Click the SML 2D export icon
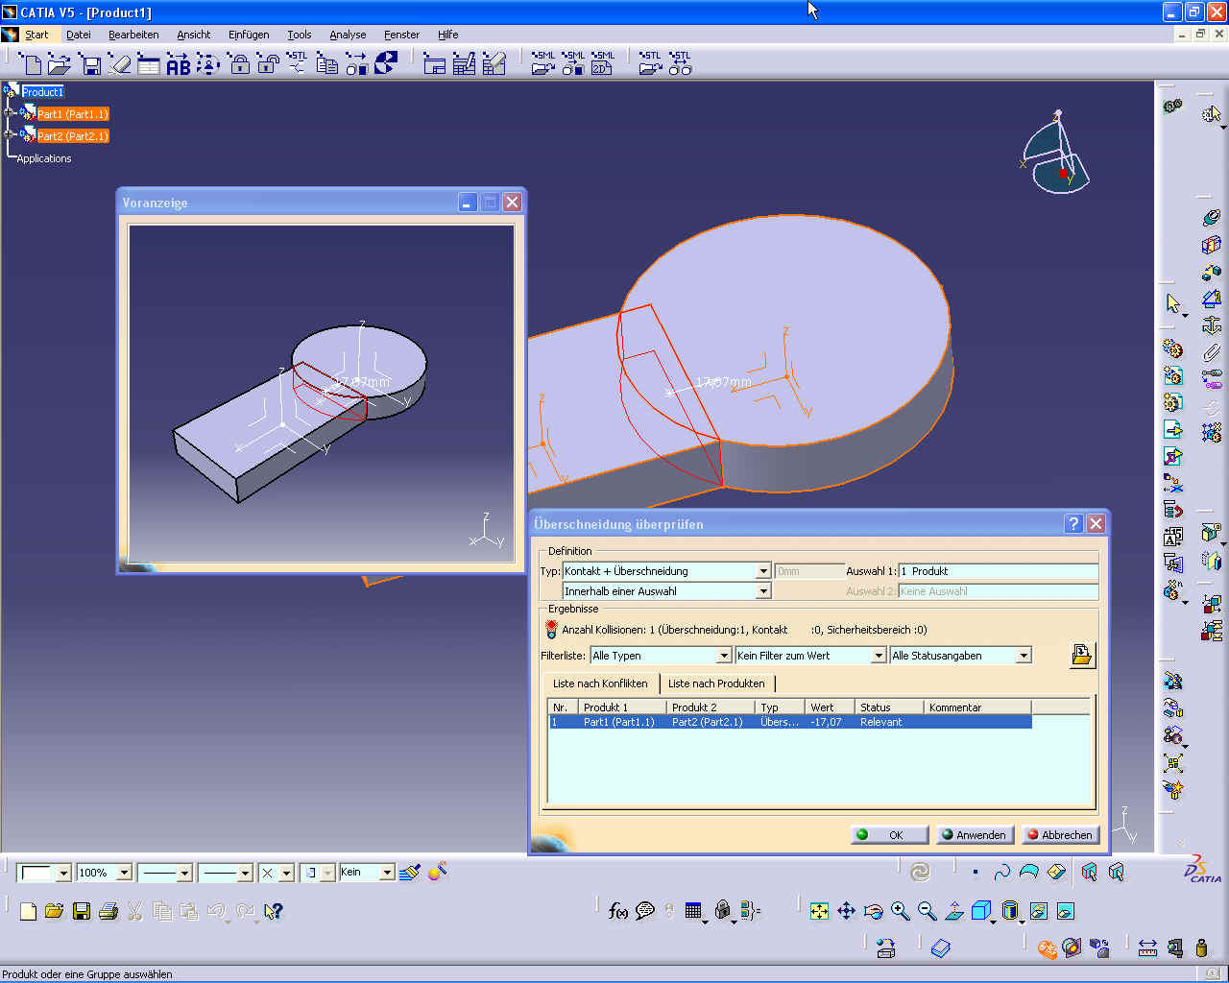1229x983 pixels. pyautogui.click(x=602, y=63)
